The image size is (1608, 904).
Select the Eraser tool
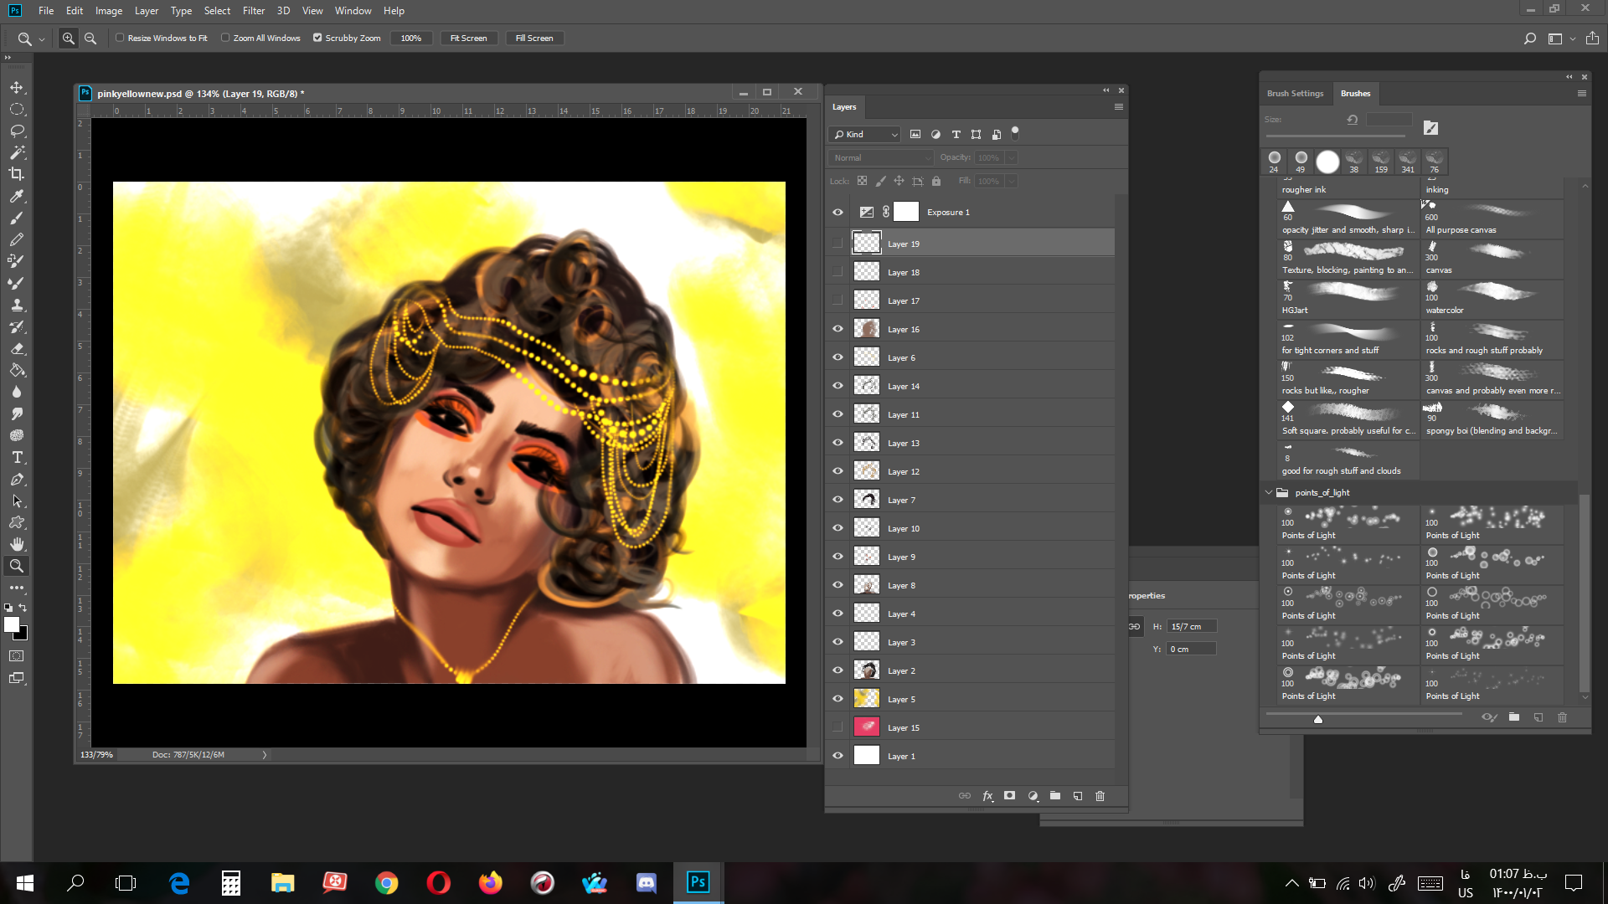(17, 348)
